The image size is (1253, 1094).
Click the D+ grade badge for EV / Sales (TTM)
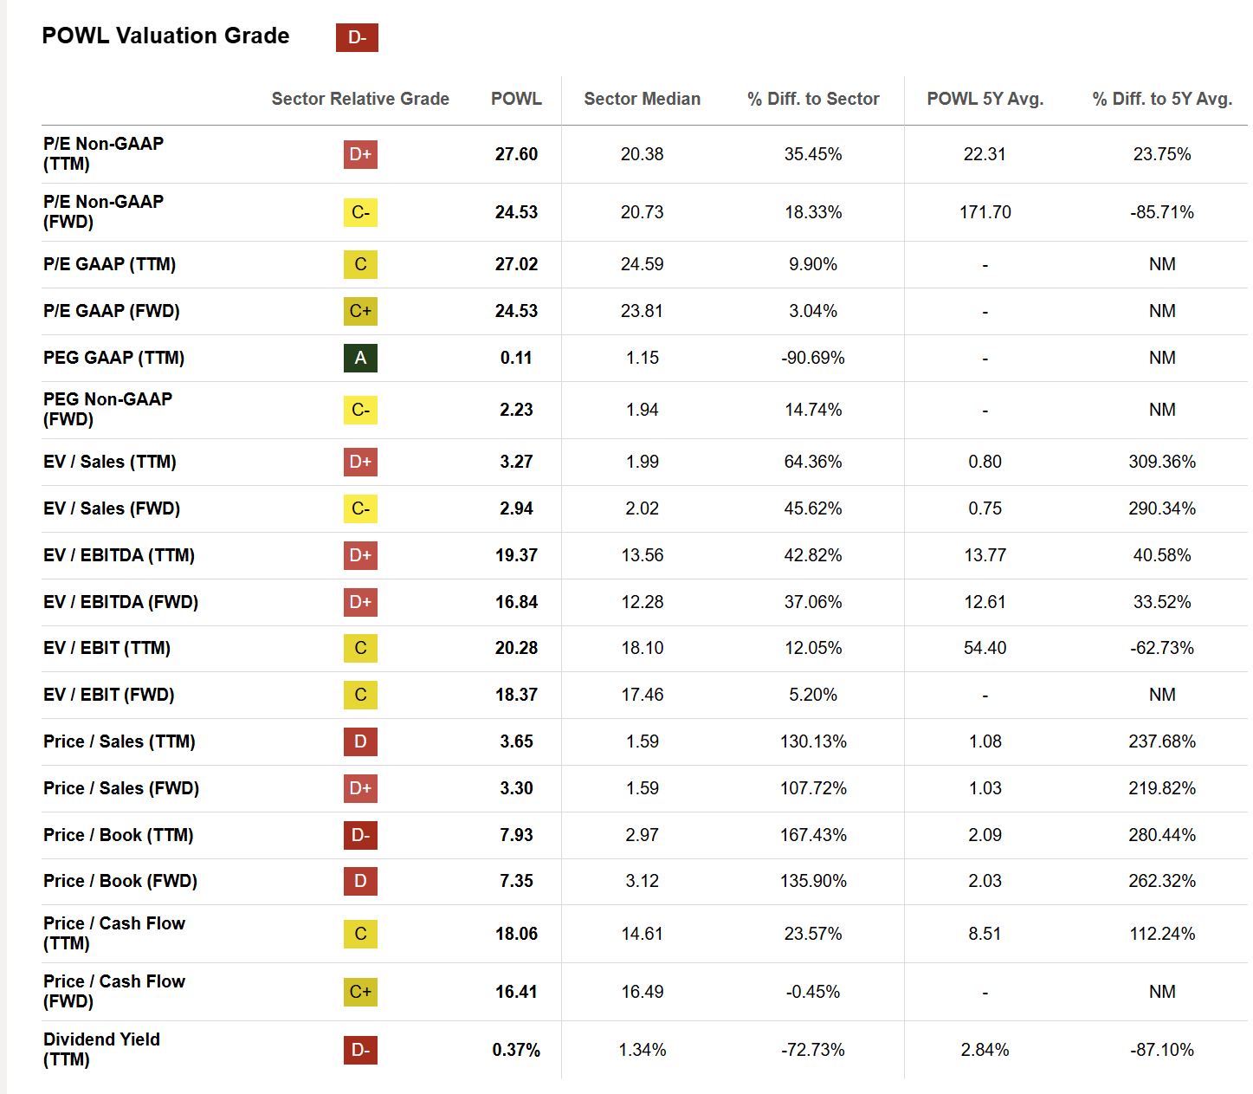click(x=360, y=462)
